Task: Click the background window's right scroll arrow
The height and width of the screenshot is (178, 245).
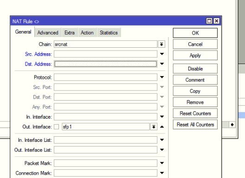Action: click(232, 125)
